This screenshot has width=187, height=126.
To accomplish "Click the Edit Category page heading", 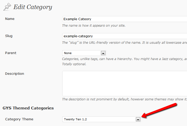I will coord(33,7).
